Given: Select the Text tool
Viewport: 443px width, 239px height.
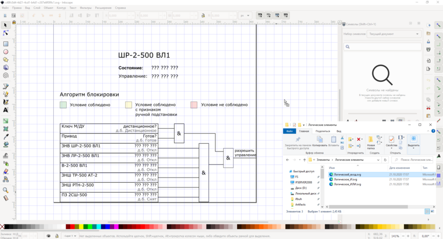Looking at the screenshot, I should point(6,110).
